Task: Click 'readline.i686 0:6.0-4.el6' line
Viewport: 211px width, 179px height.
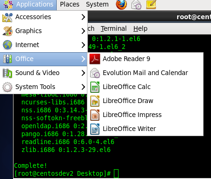Action: [68, 142]
